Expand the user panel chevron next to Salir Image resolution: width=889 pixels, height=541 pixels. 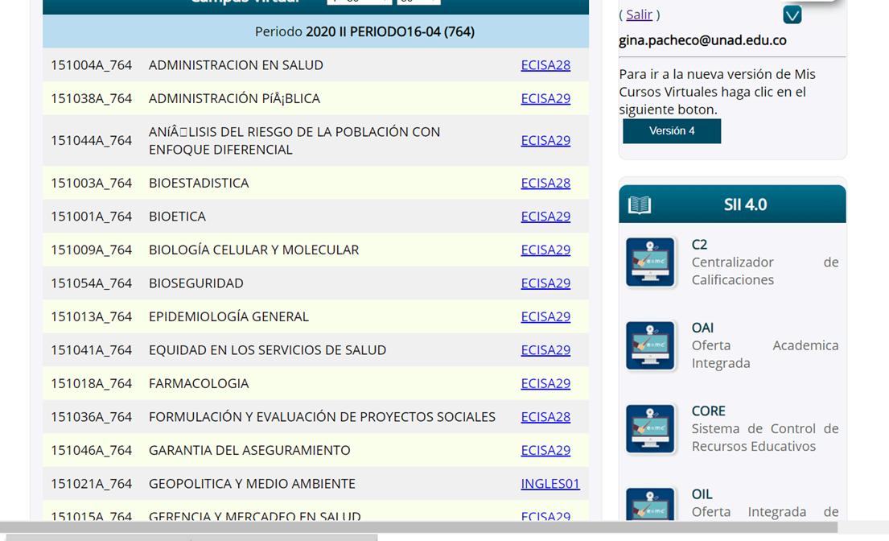792,14
